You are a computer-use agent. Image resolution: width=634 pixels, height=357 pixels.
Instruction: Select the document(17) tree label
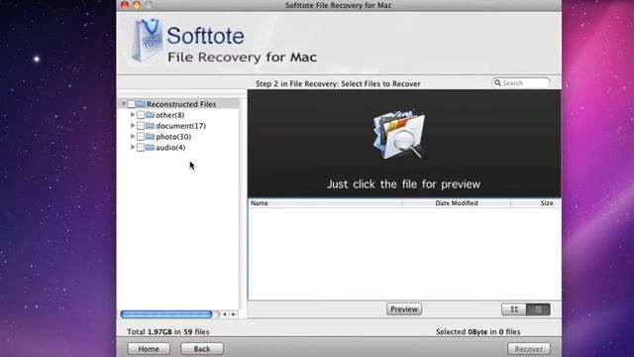coord(180,126)
